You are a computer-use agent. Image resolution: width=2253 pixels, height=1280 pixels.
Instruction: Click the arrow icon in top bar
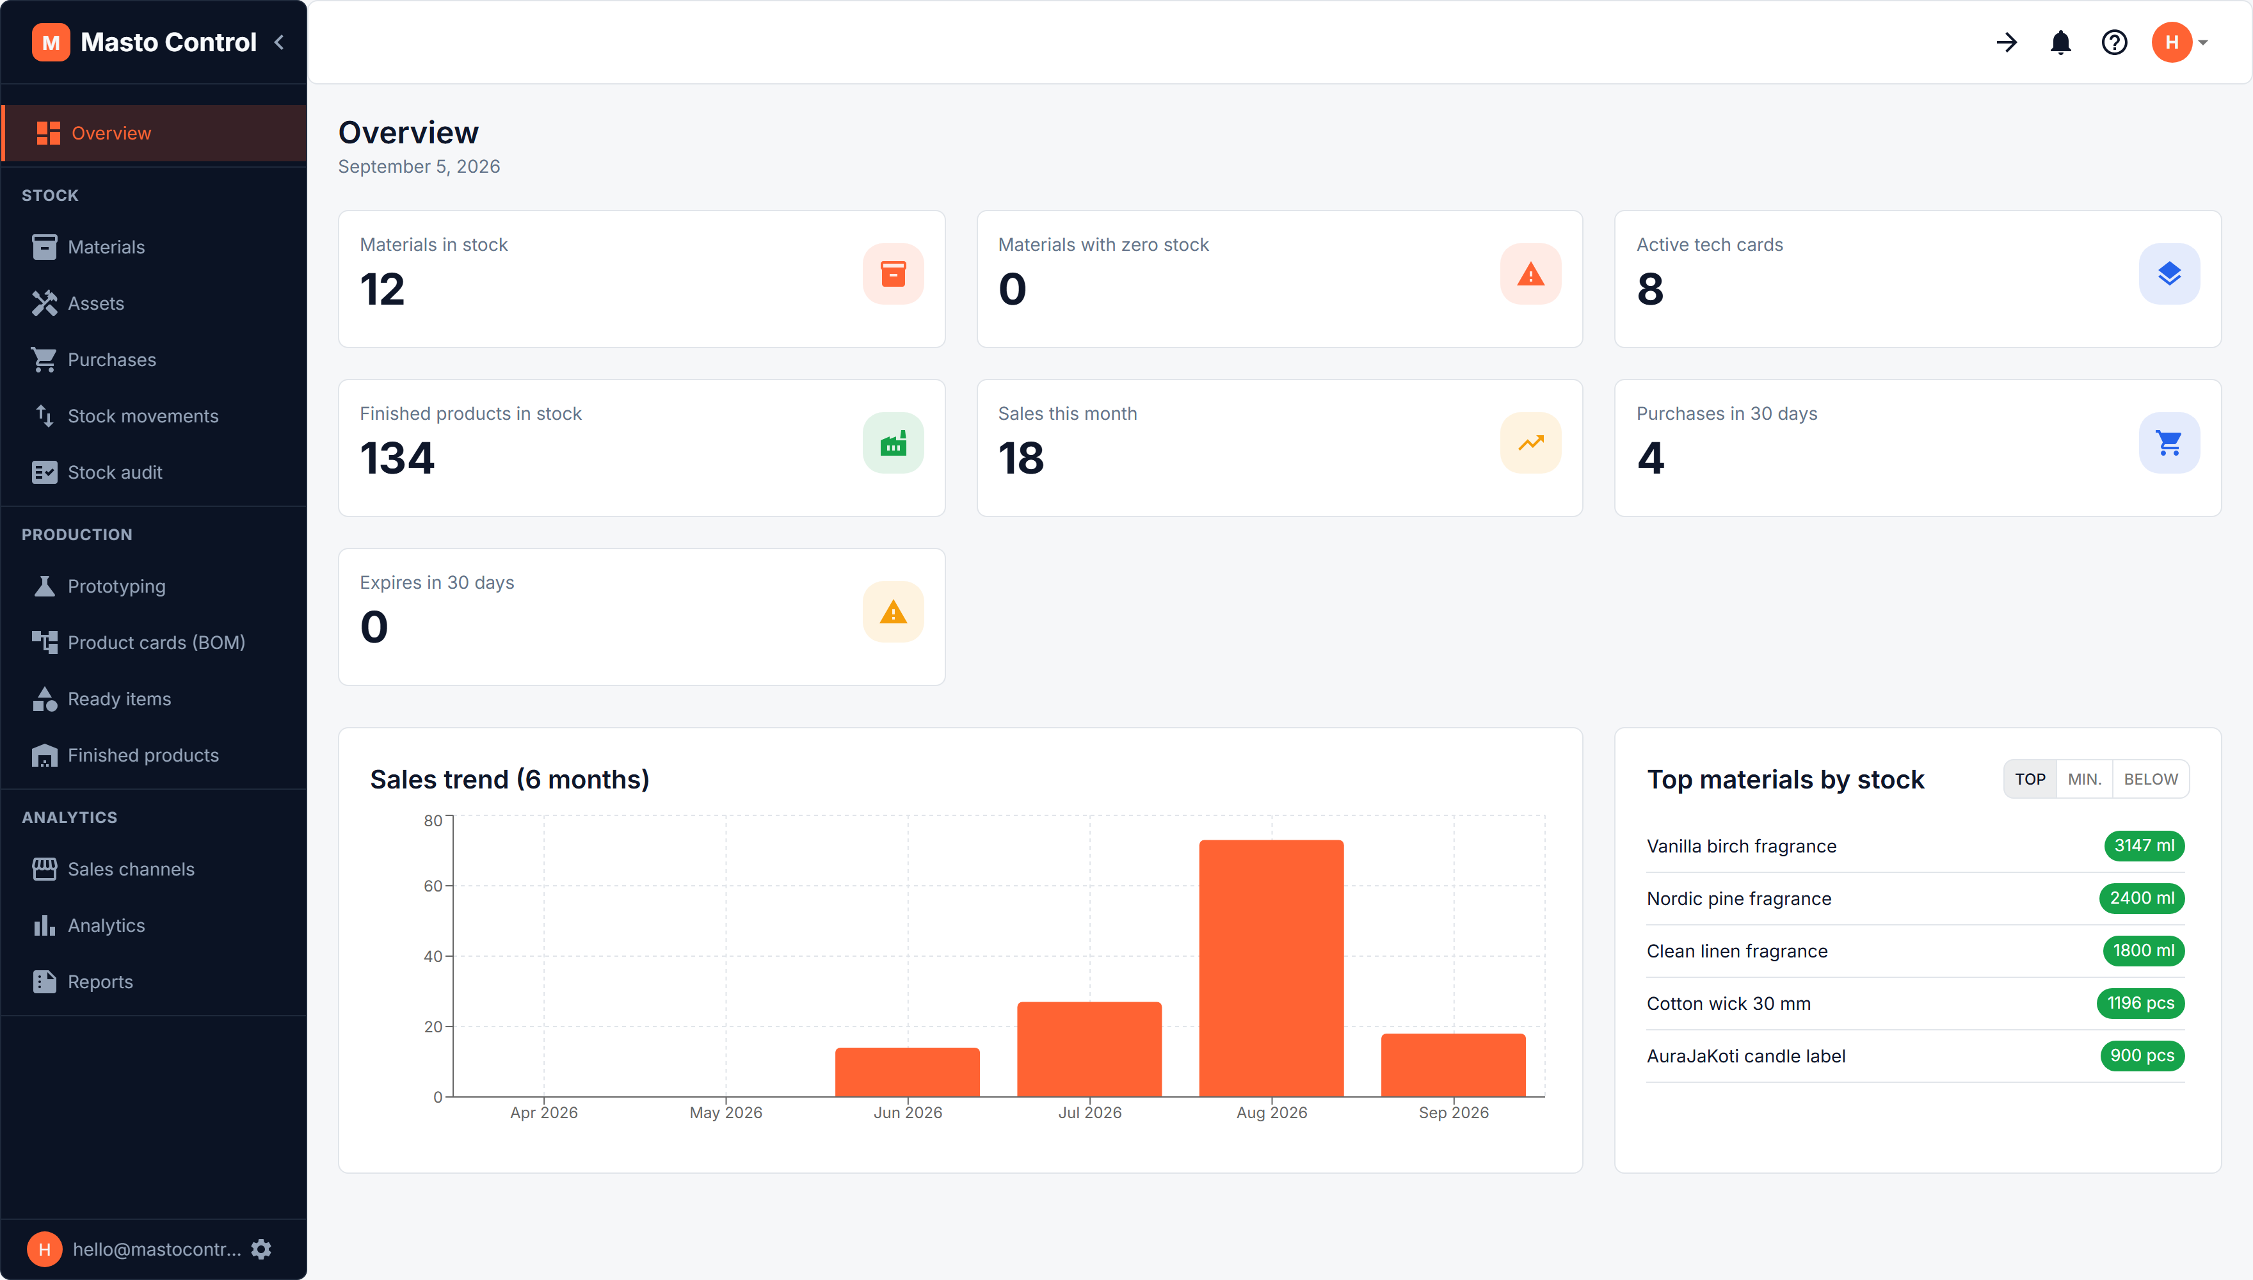pyautogui.click(x=2007, y=42)
